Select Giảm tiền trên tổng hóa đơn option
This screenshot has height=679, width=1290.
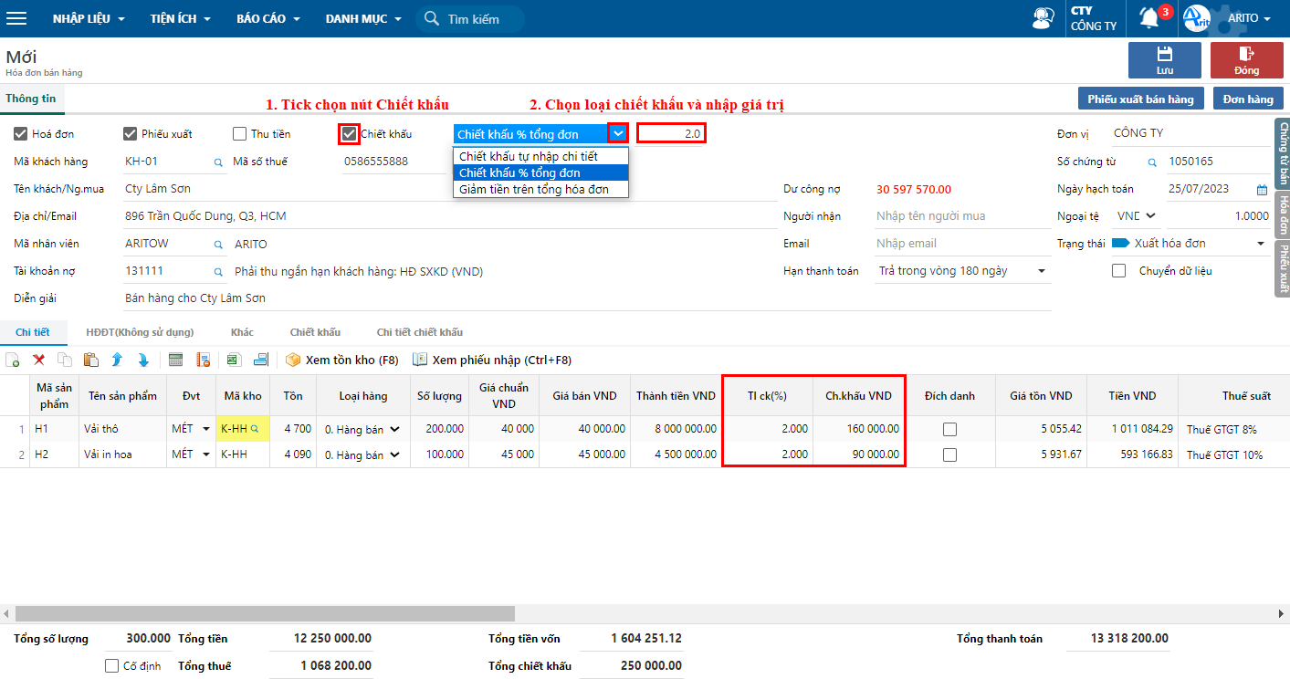(540, 189)
